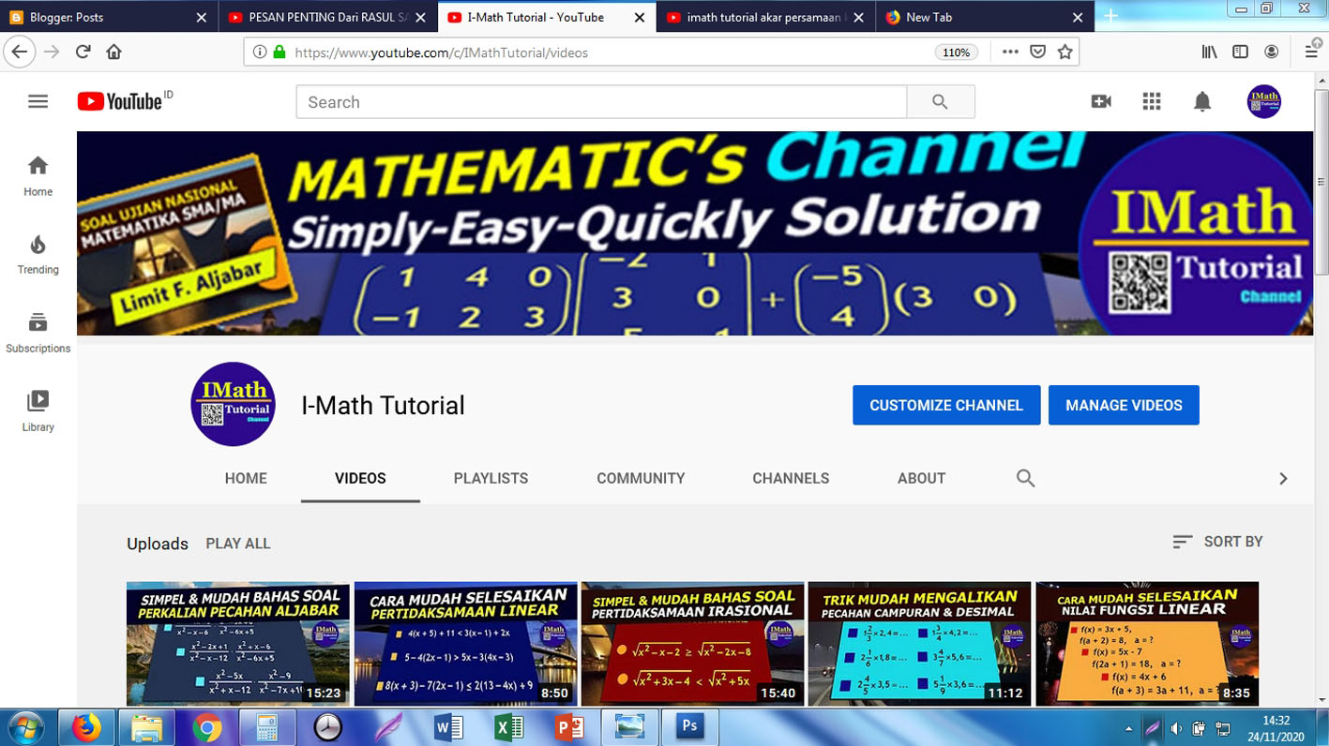Open Library from the sidebar
The height and width of the screenshot is (746, 1329).
point(38,410)
